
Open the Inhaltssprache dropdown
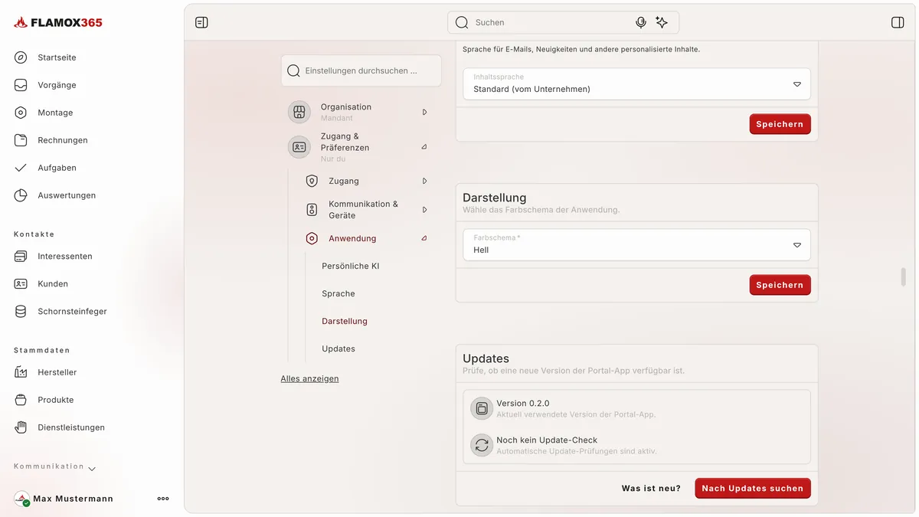pyautogui.click(x=636, y=84)
